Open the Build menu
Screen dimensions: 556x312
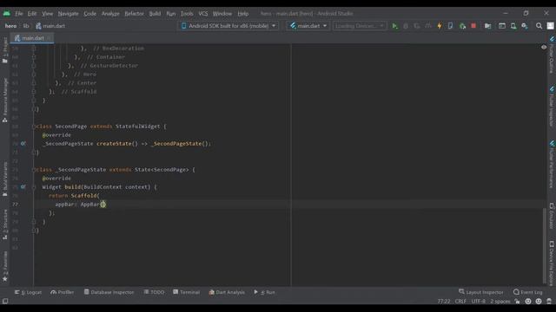click(x=155, y=14)
